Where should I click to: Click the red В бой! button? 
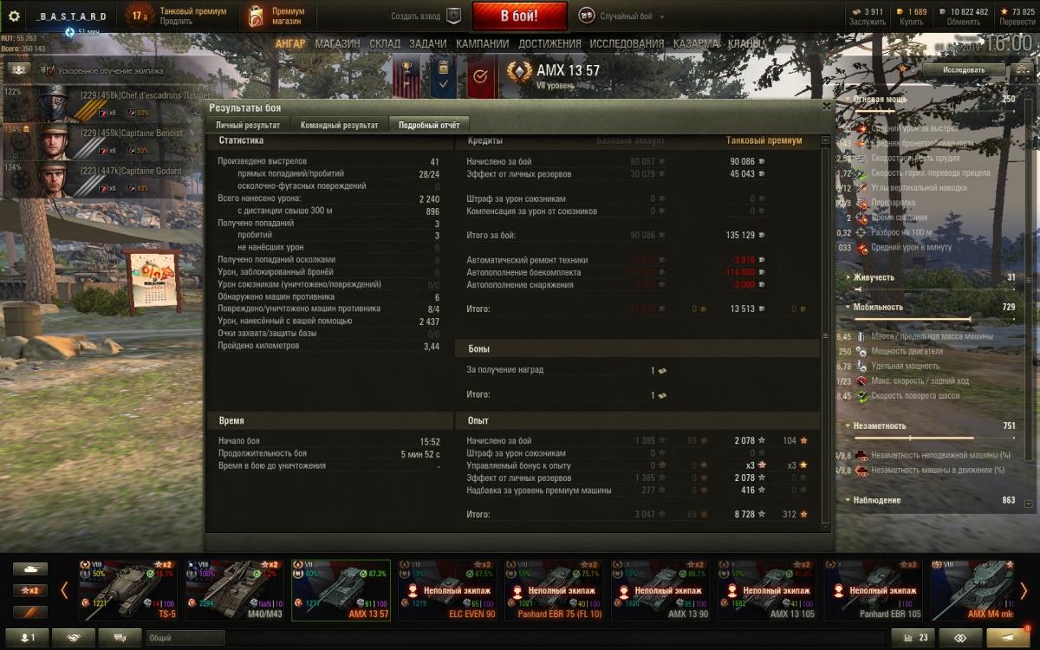click(x=520, y=16)
